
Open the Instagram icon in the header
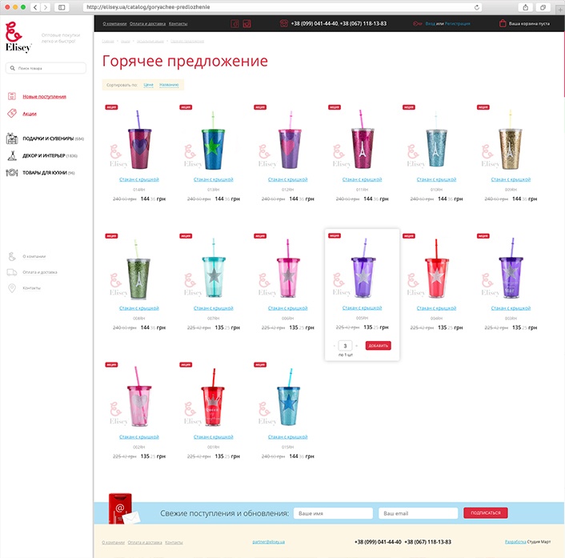(246, 24)
